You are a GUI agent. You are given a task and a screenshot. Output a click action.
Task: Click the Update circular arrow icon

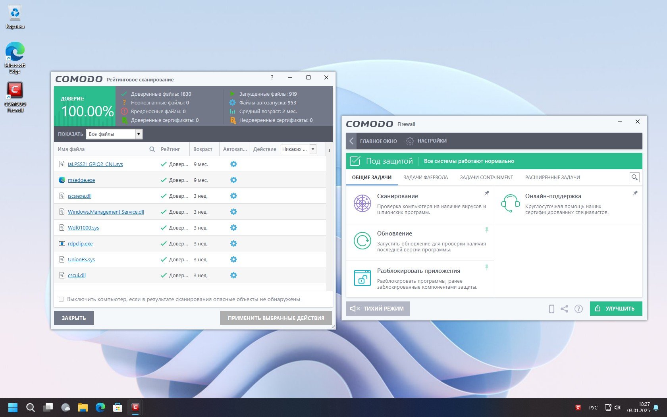pyautogui.click(x=362, y=241)
